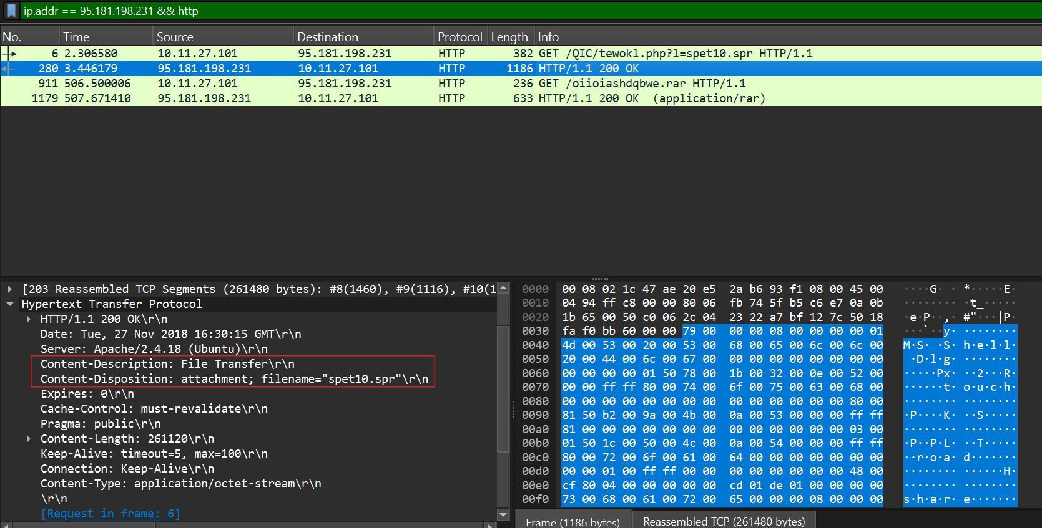Sort packets by the Destination column header
Viewport: 1042px width, 528px height.
[363, 37]
